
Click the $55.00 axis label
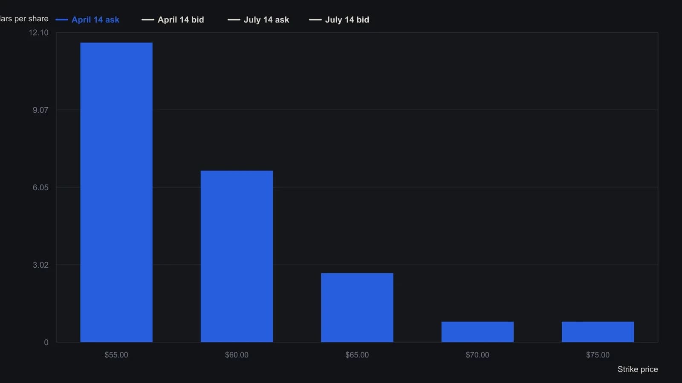pyautogui.click(x=116, y=355)
